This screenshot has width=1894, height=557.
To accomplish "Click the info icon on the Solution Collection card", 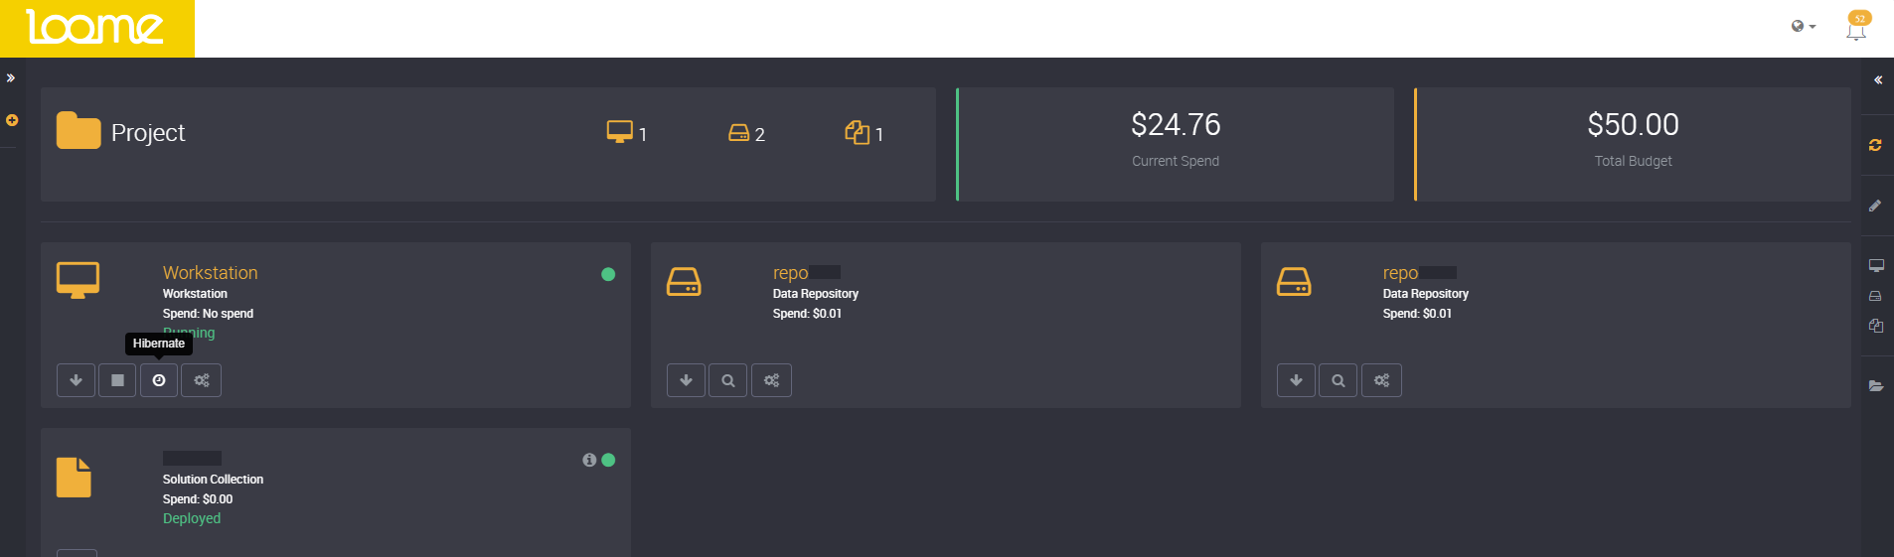I will (589, 460).
